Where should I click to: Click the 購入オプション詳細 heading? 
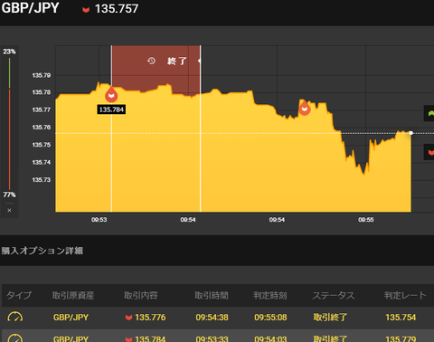pos(42,251)
